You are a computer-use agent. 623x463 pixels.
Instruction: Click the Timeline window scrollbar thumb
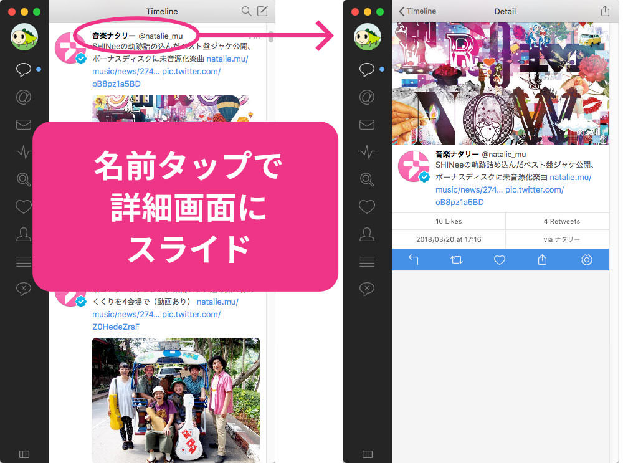coord(270,37)
